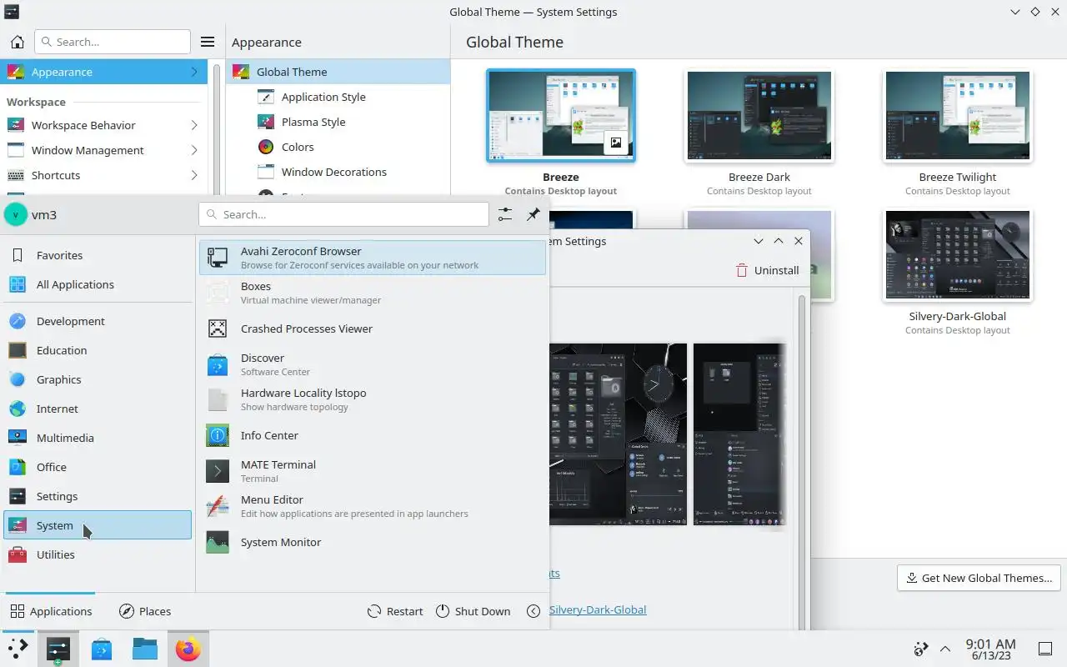Viewport: 1067px width, 667px height.
Task: Open Education category
Action: pos(98,350)
